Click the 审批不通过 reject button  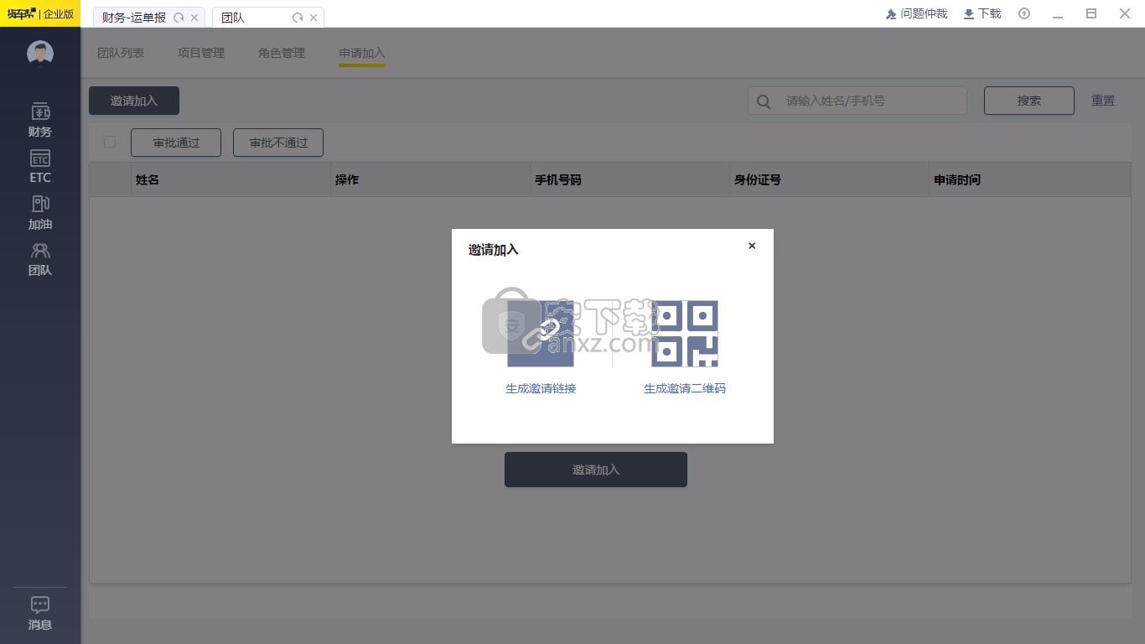coord(278,143)
